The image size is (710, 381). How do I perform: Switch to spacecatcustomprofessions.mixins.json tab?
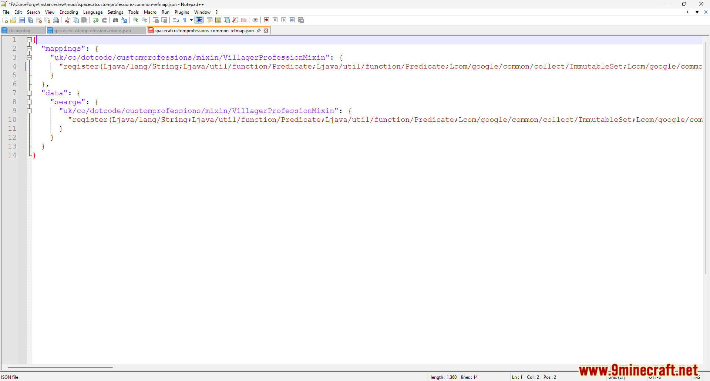pyautogui.click(x=96, y=31)
